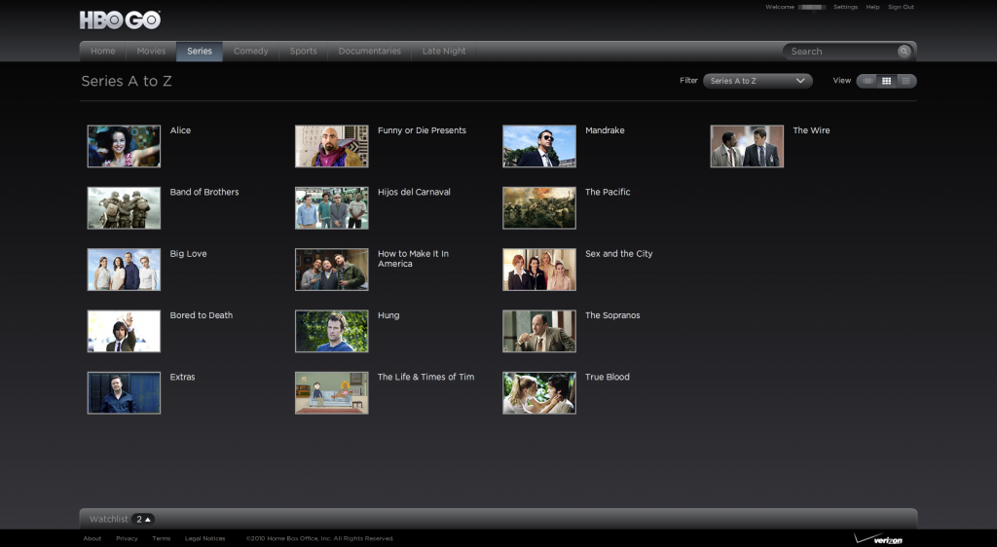Open the Hijos del Carnaval thumbnail
997x547 pixels.
(332, 207)
